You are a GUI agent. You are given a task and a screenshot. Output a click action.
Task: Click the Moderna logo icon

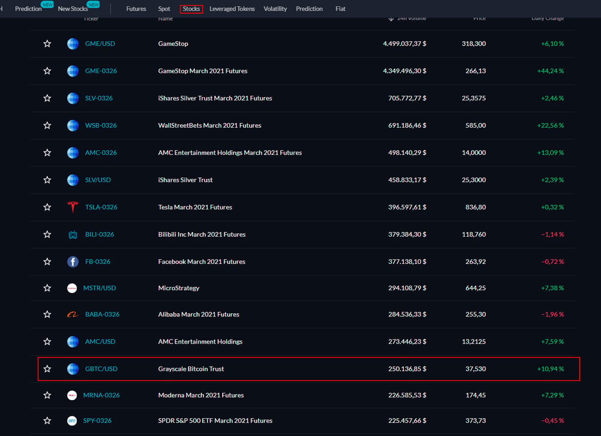[72, 395]
